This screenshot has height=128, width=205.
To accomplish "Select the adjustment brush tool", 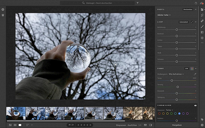I will [x=202, y=26].
